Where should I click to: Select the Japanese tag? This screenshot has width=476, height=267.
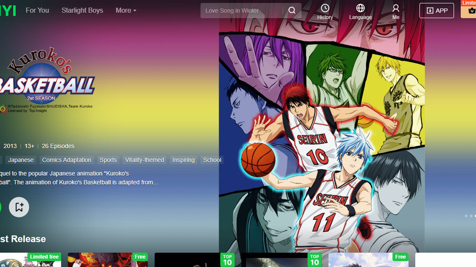[x=21, y=160]
